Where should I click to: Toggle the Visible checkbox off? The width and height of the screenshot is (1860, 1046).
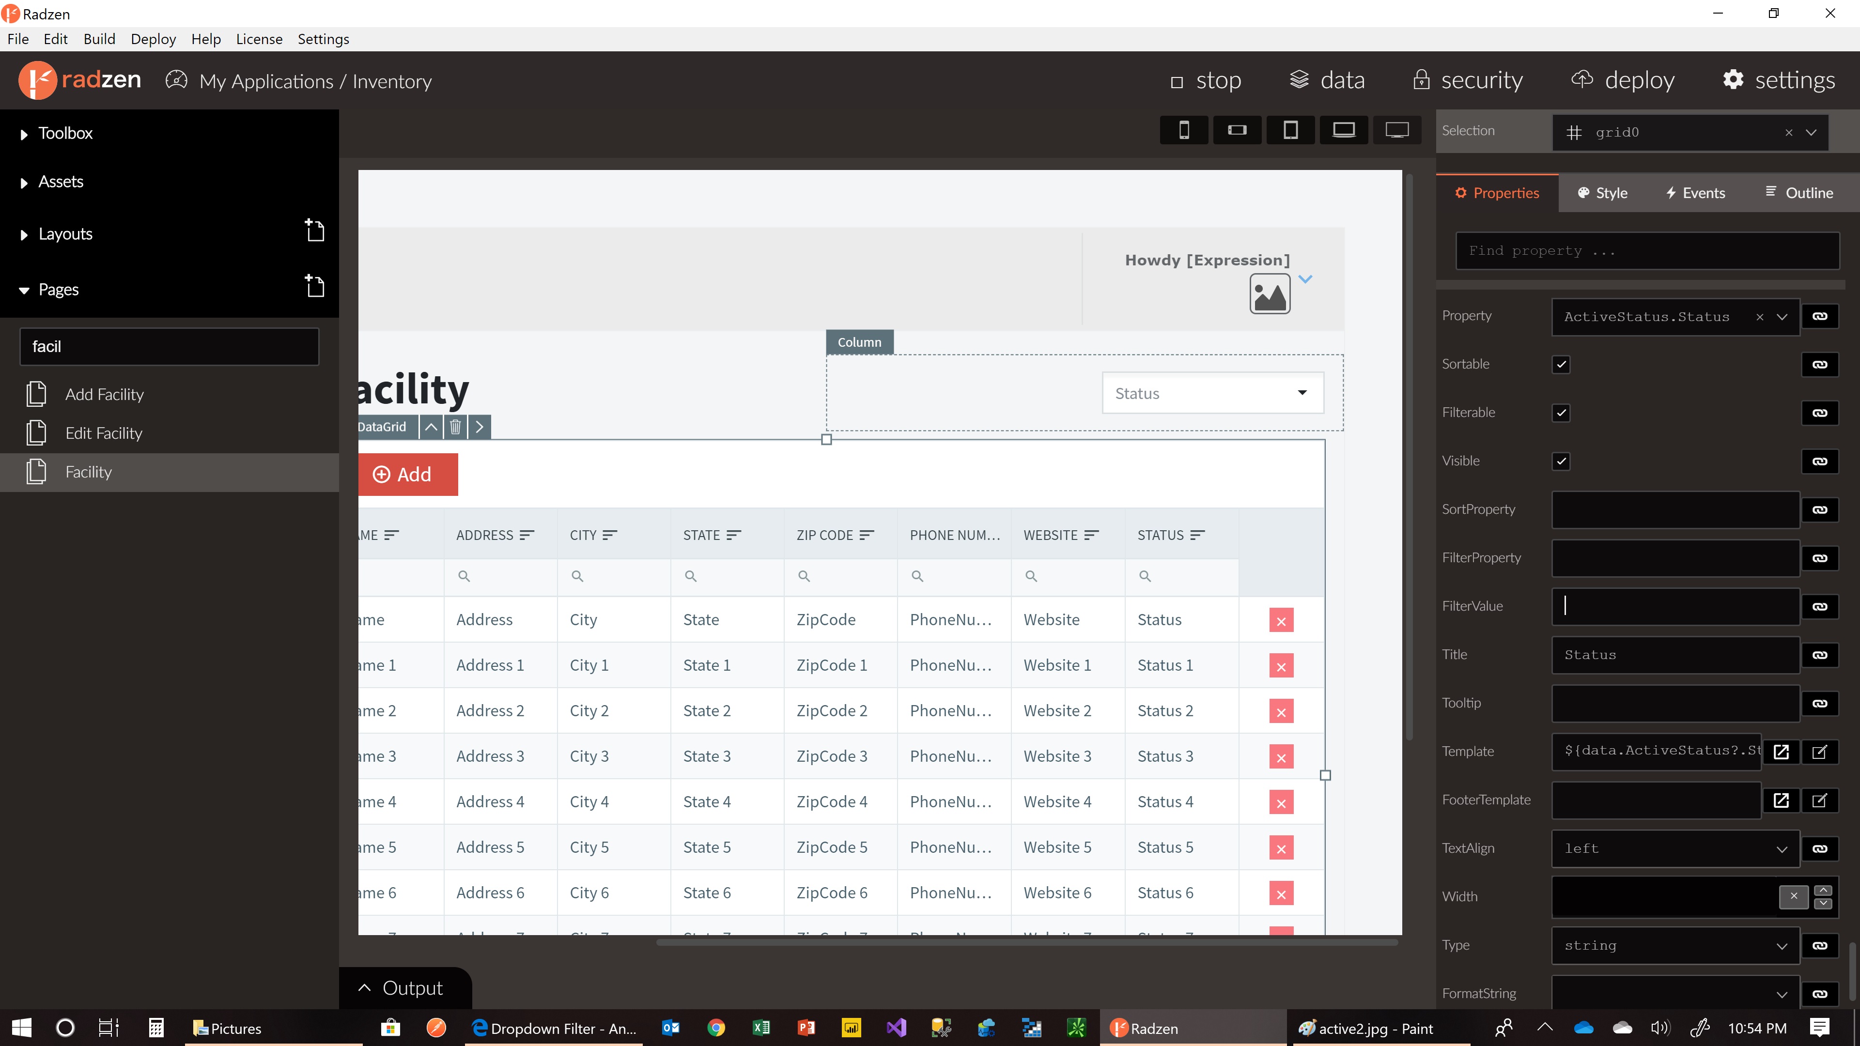[1562, 461]
